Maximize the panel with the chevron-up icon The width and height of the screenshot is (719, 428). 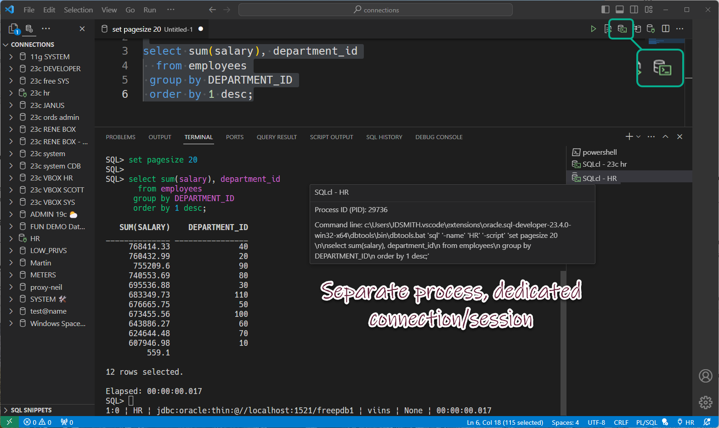(x=665, y=136)
